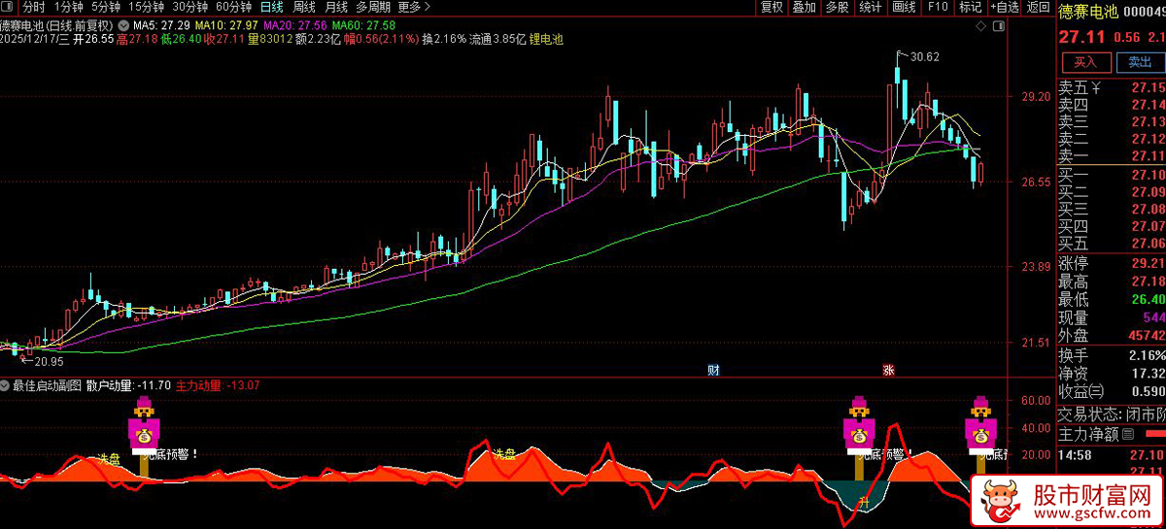Image resolution: width=1166 pixels, height=529 pixels.
Task: Click the 外盘 volume row
Action: 1112,336
